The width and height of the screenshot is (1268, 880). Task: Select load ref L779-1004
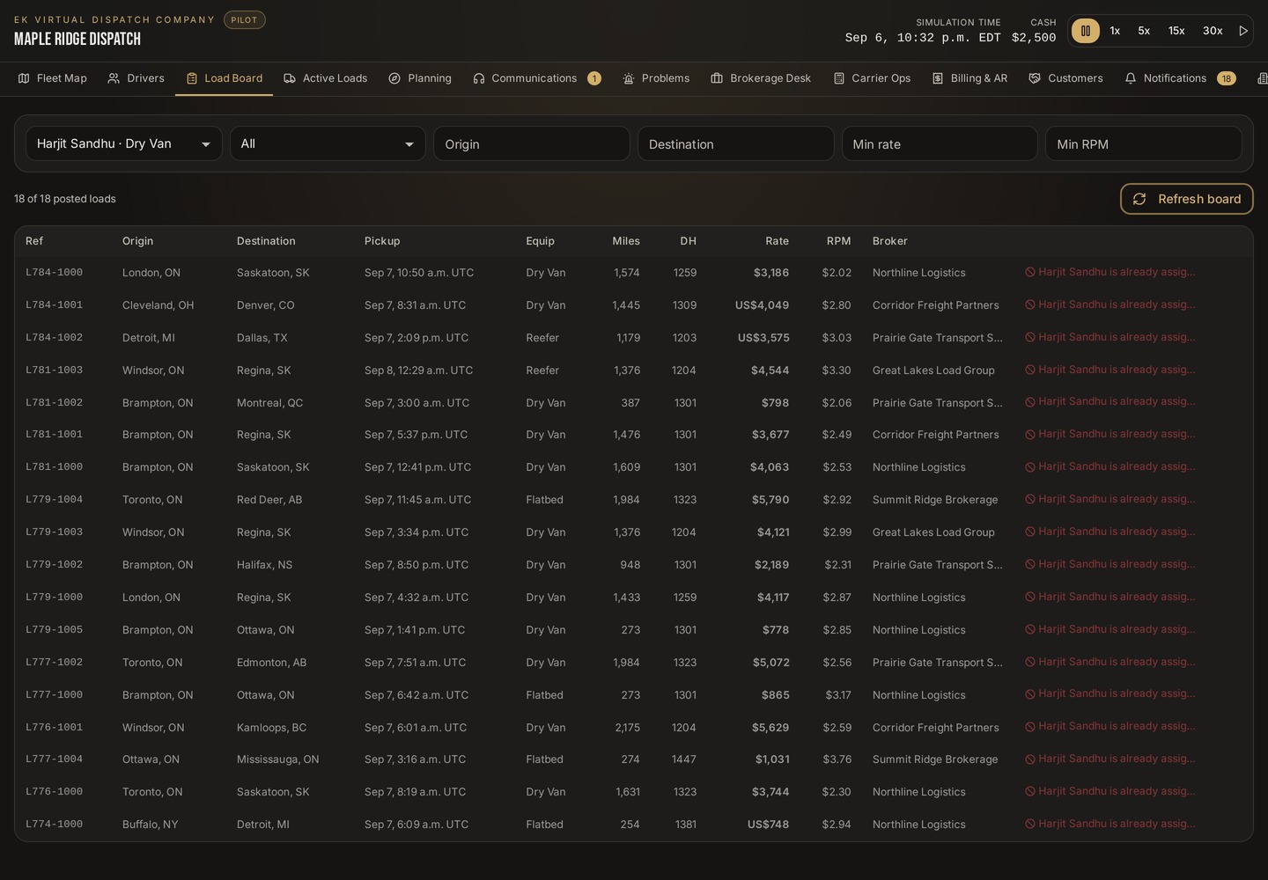point(54,500)
